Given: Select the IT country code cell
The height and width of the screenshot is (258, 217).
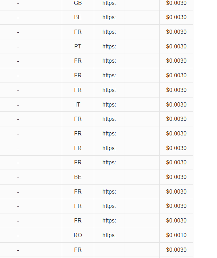Looking at the screenshot, I should (x=78, y=104).
